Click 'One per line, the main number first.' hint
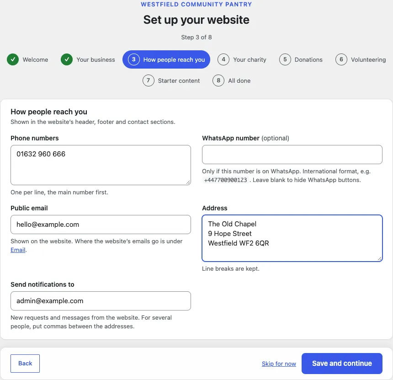 point(59,193)
